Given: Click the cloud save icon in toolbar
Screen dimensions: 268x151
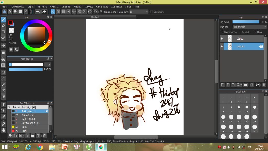Looking at the screenshot, I should [x=4, y=12].
